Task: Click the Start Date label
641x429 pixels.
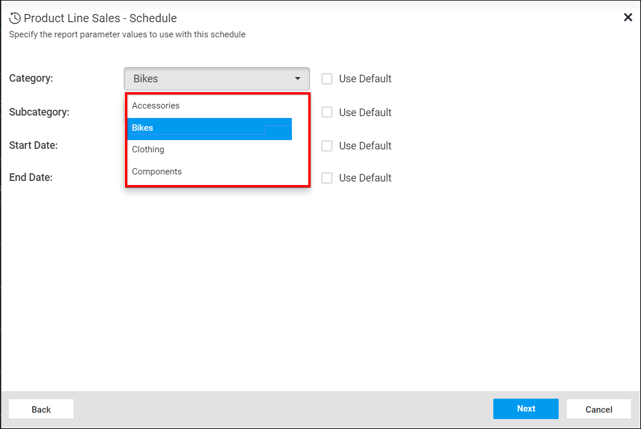Action: point(33,145)
